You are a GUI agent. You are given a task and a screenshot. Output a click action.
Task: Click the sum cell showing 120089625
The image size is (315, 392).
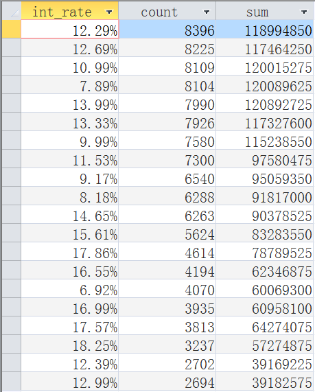(265, 84)
